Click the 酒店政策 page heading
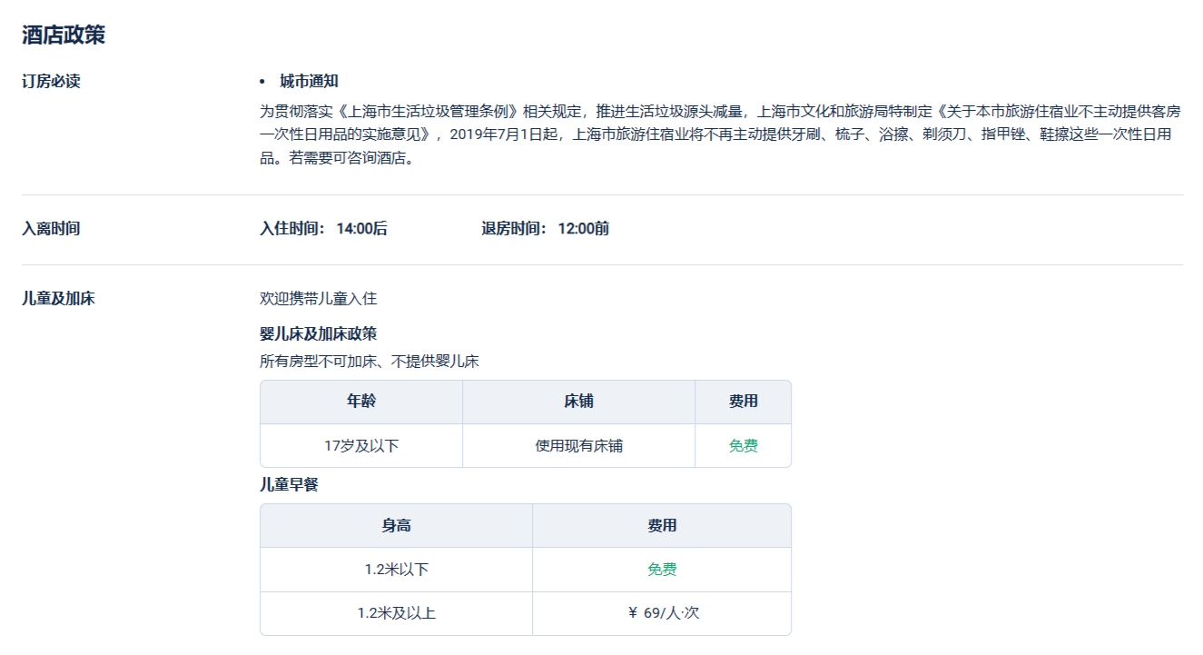This screenshot has height=655, width=1203. [x=64, y=35]
